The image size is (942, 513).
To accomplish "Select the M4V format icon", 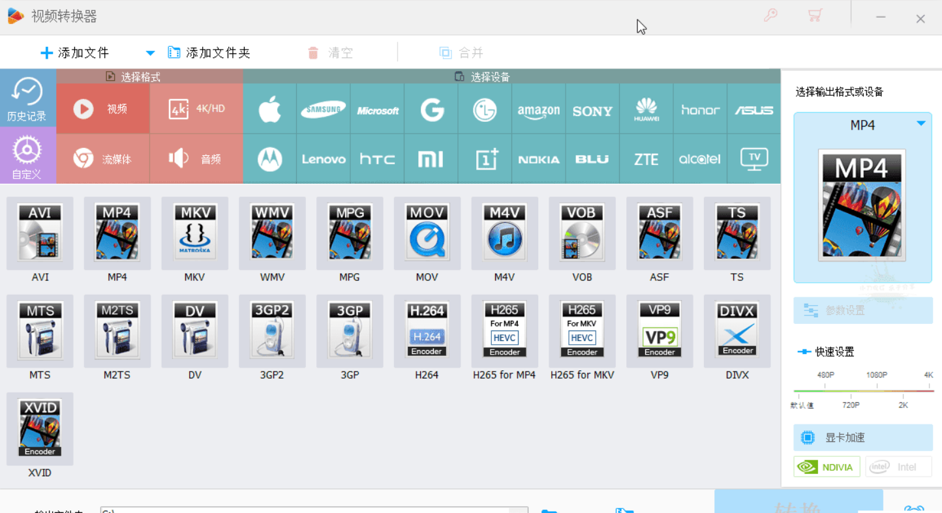I will point(505,233).
